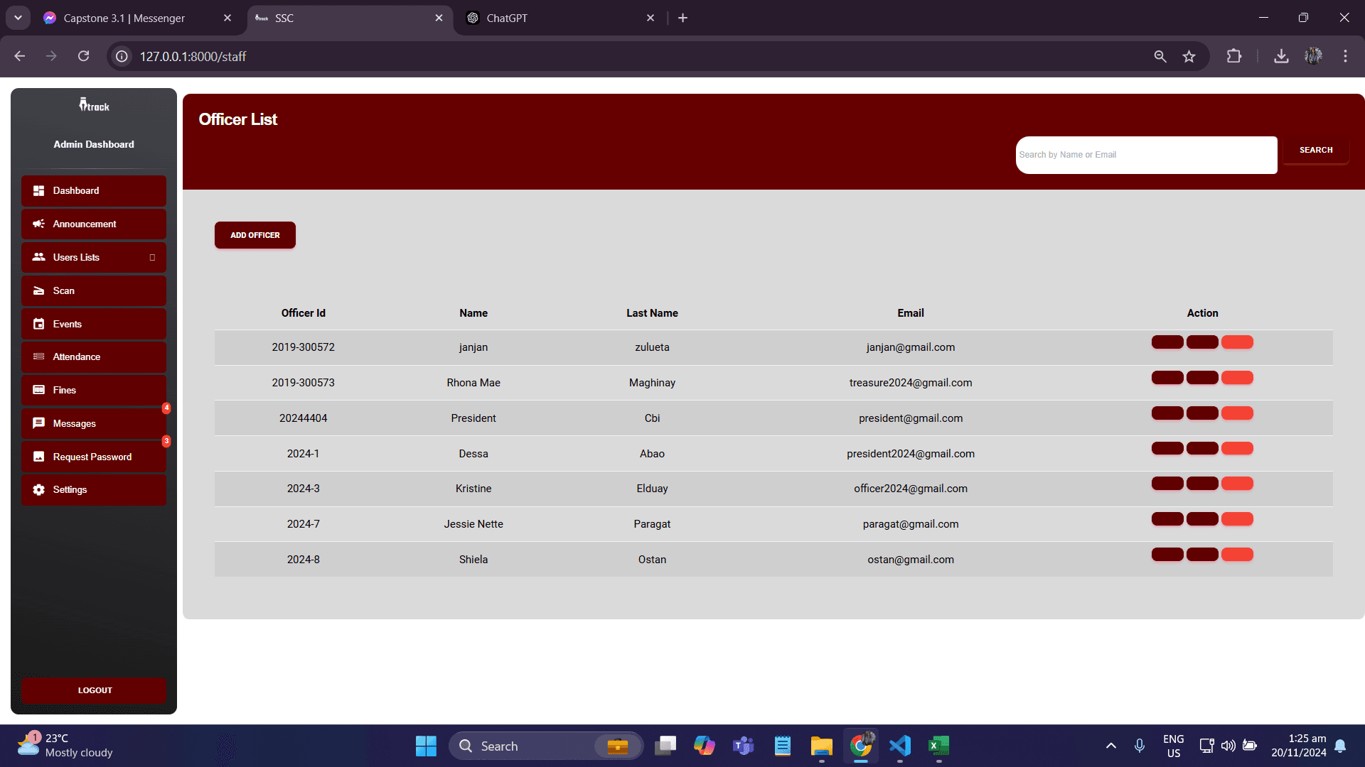Click the LOGOUT button
Image resolution: width=1365 pixels, height=767 pixels.
(x=94, y=690)
